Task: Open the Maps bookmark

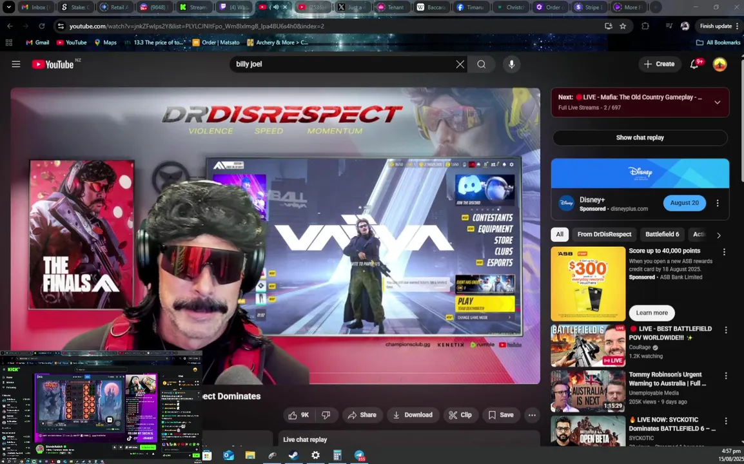Action: point(105,43)
